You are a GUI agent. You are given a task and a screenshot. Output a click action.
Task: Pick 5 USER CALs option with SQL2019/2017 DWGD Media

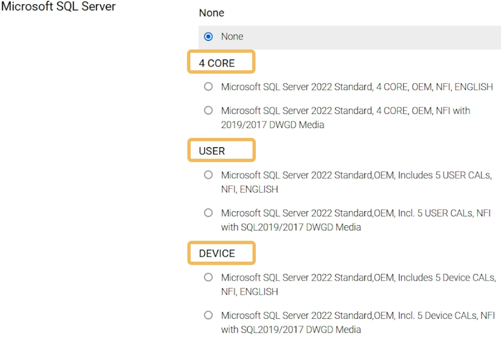(208, 213)
